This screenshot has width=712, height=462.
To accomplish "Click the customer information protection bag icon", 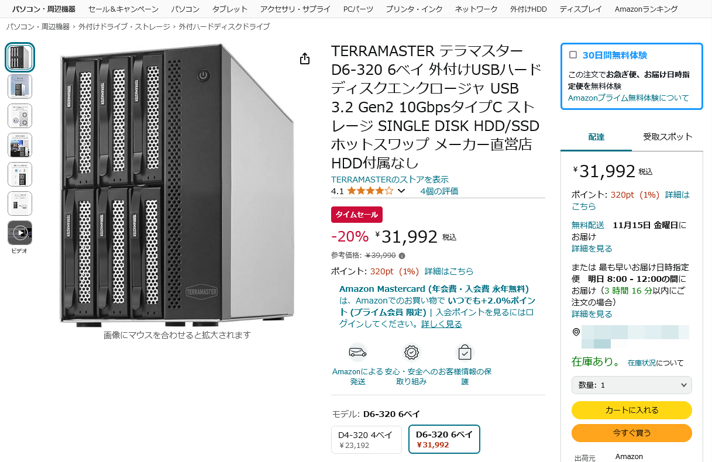I will (465, 352).
